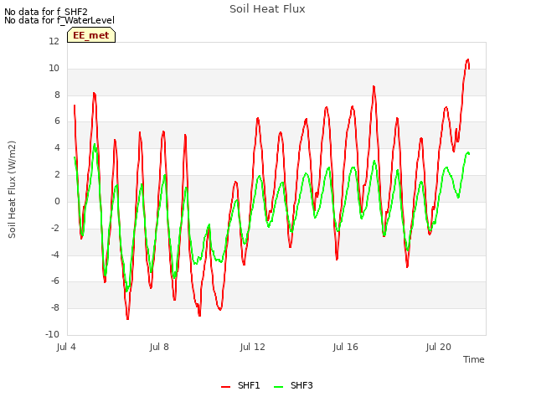536x402 pixels.
Task: Click the 6 y-axis tick label
Action: pos(57,121)
